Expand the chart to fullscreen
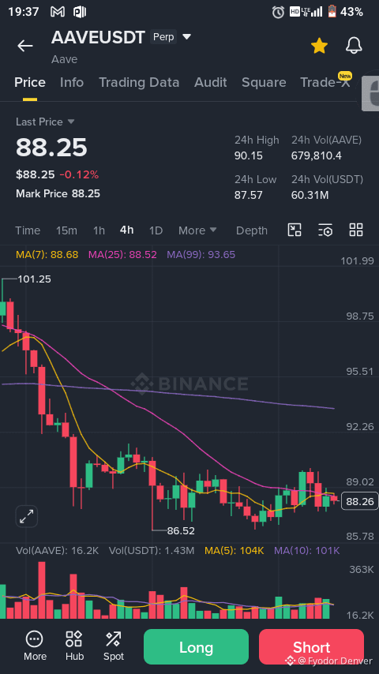This screenshot has width=379, height=674. (x=27, y=516)
